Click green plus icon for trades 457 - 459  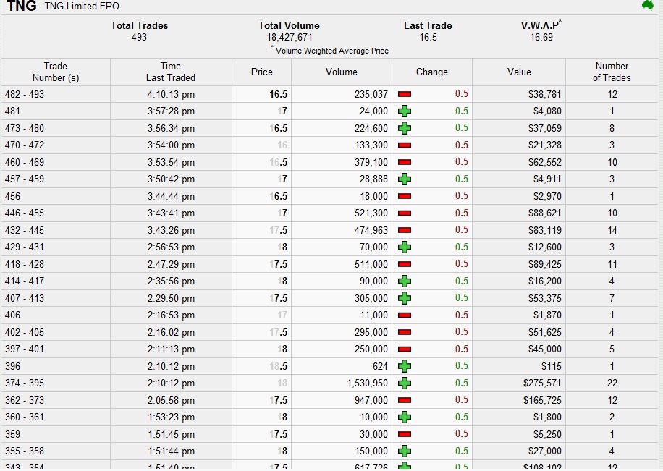[405, 179]
